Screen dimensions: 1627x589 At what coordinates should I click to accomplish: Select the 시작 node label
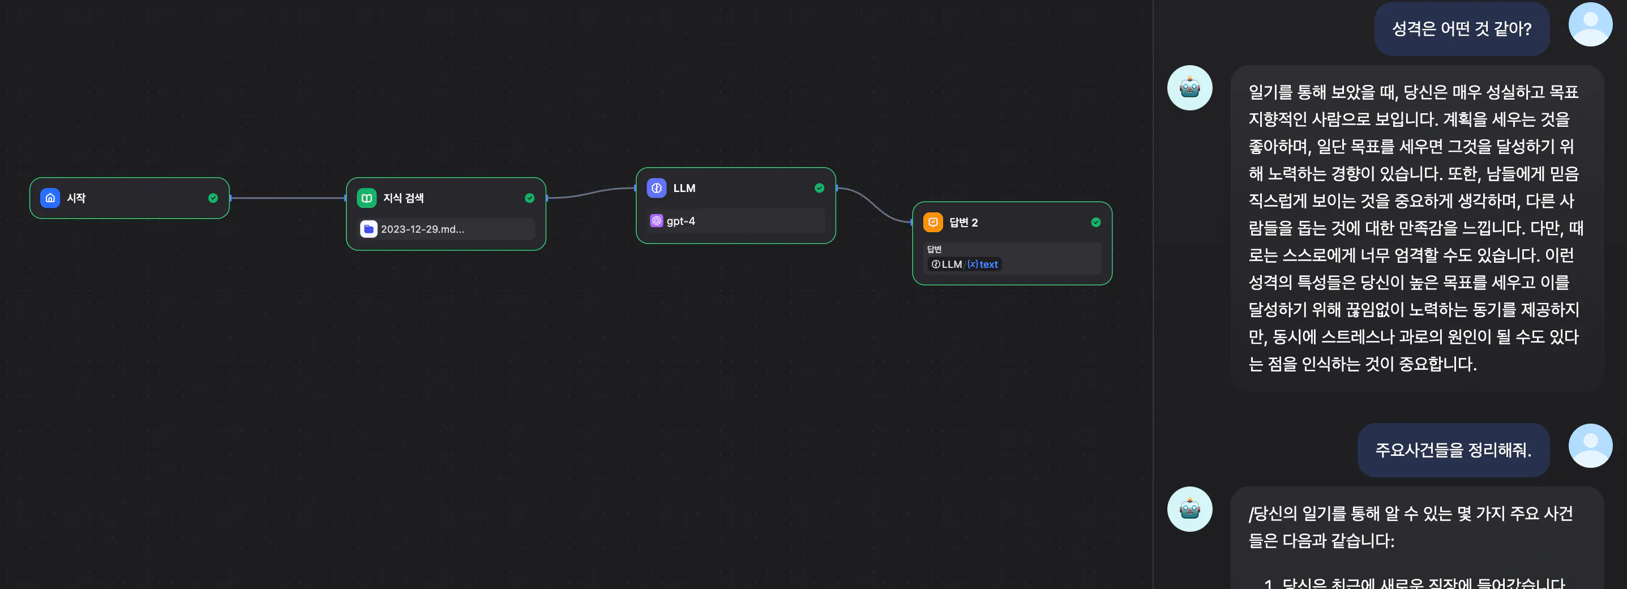coord(76,198)
